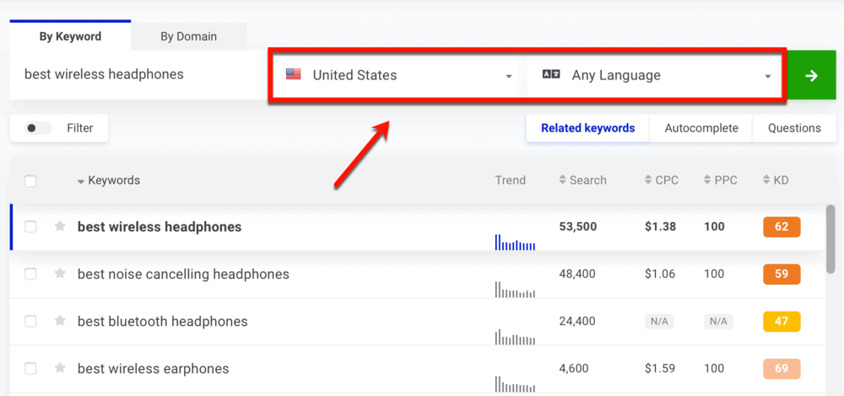Click the $1.59 CPC value
Image resolution: width=844 pixels, height=396 pixels.
click(660, 369)
